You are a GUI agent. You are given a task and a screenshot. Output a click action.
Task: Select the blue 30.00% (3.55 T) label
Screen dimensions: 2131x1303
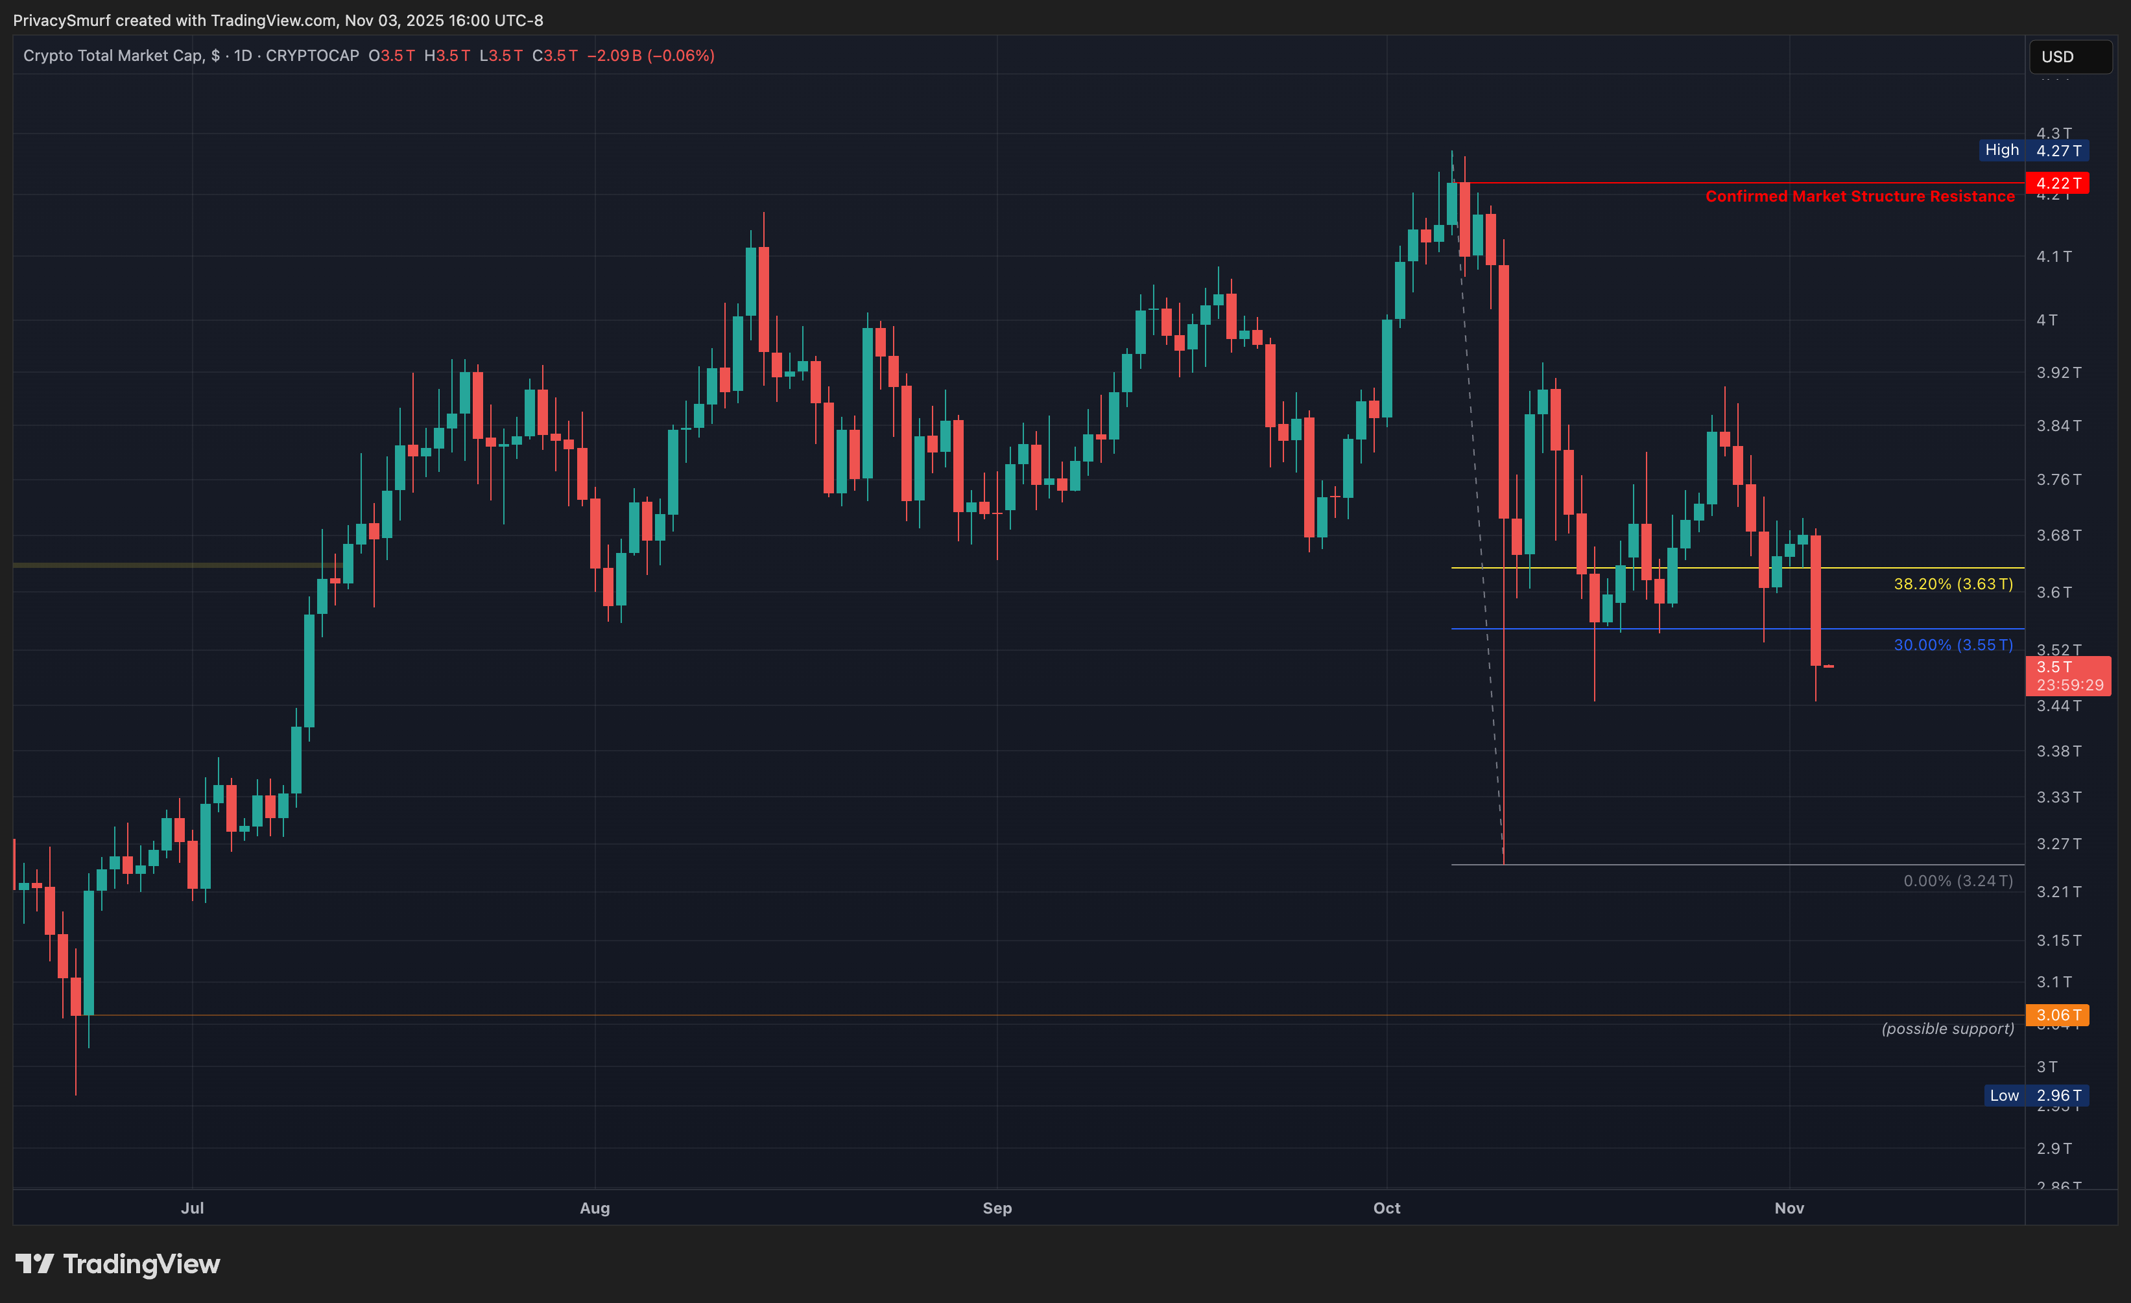point(1953,645)
